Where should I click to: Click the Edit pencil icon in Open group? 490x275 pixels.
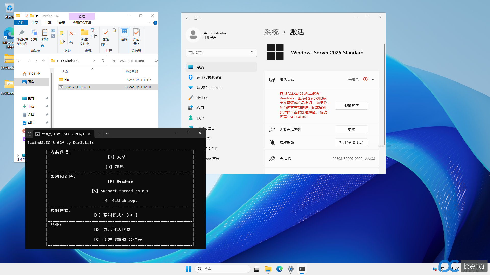tap(114, 31)
